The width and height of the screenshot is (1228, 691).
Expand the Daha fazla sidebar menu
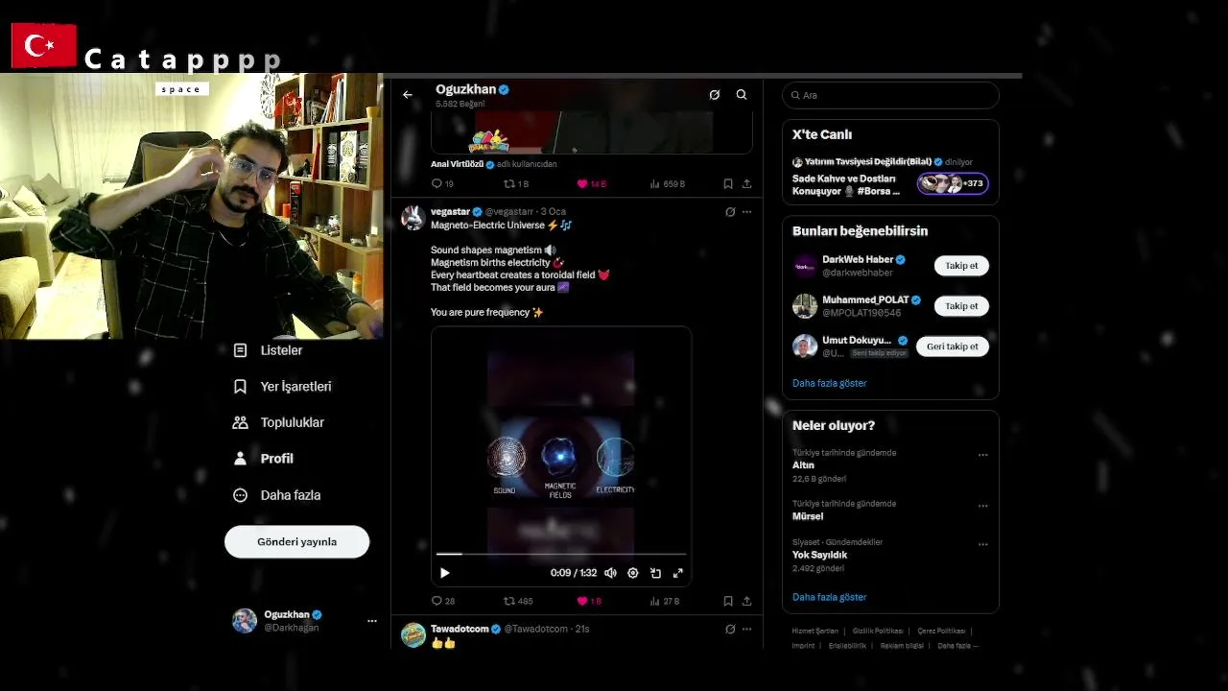[x=277, y=495]
